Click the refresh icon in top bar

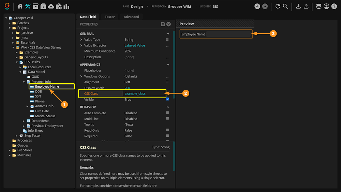coord(278,6)
